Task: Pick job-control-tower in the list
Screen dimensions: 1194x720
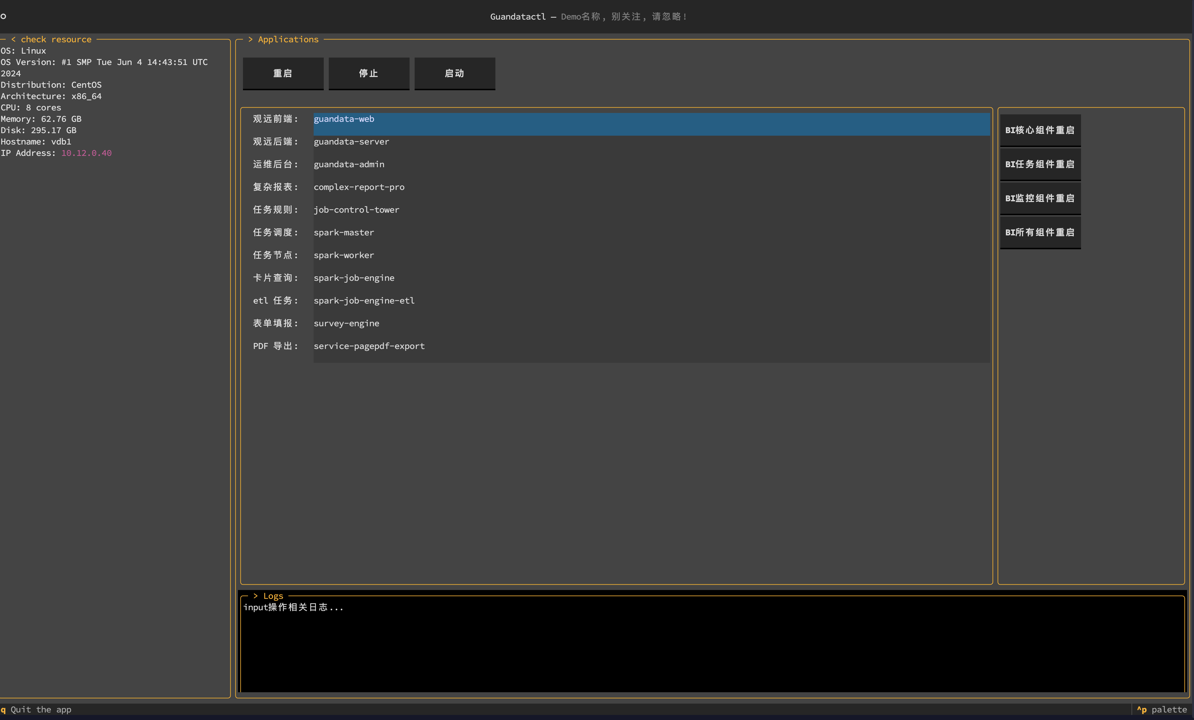Action: click(x=356, y=210)
